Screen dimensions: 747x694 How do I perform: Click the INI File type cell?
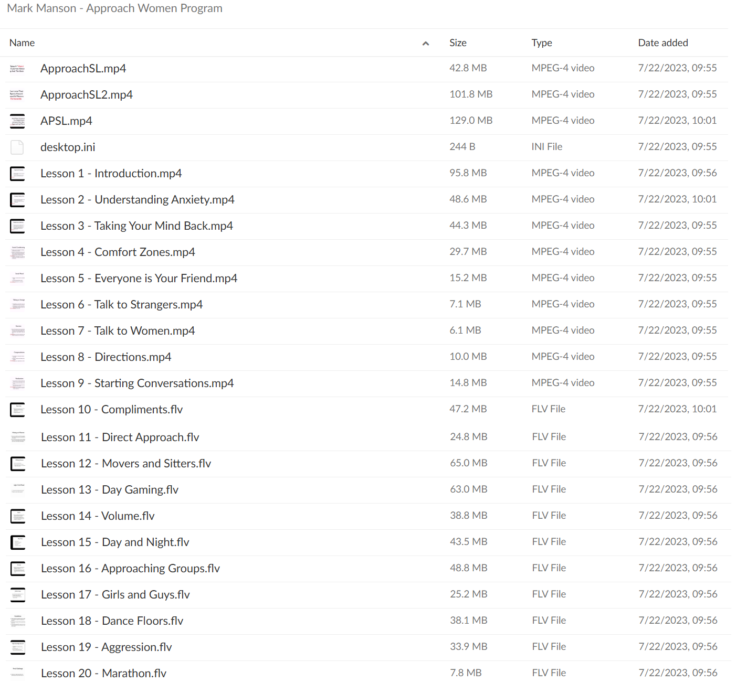click(x=546, y=147)
